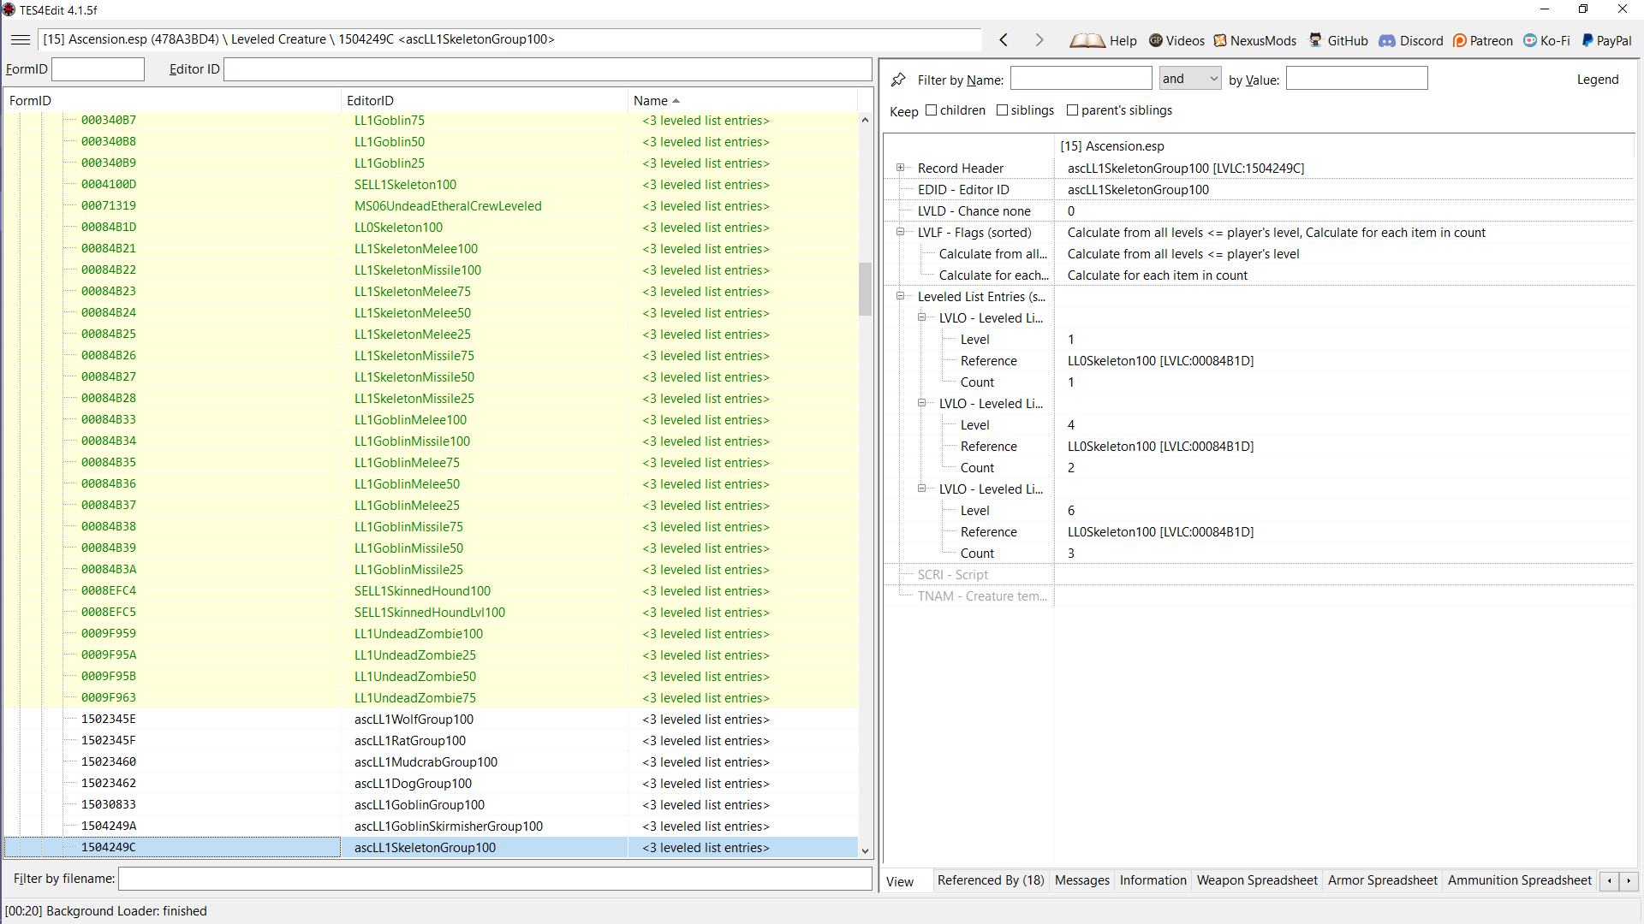Open Help book icon
This screenshot has width=1644, height=924.
pos(1087,41)
